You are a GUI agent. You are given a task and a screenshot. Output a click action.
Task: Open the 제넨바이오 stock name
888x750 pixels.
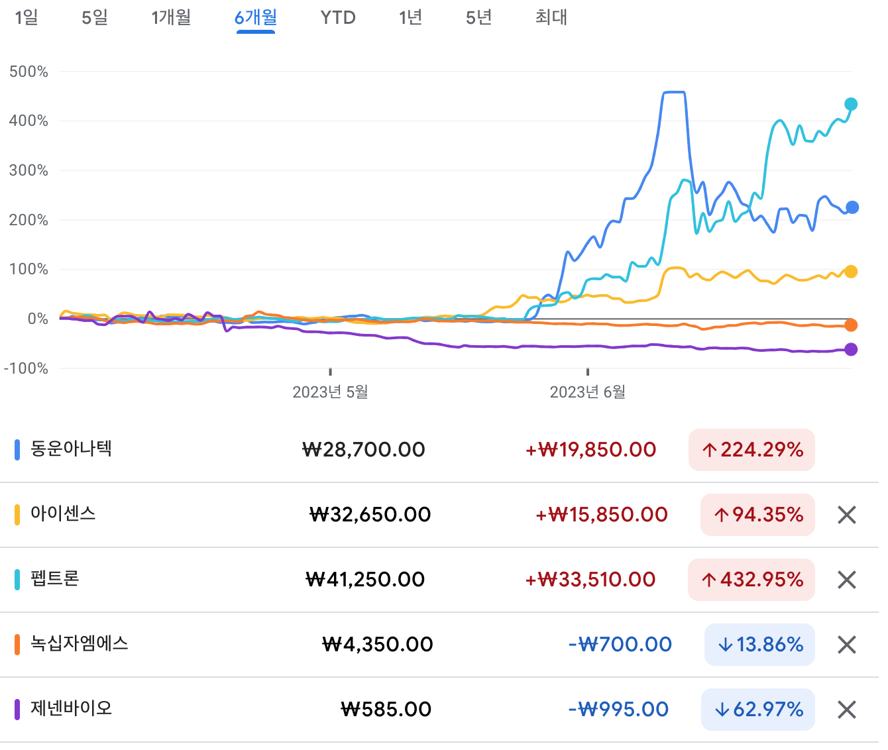72,708
